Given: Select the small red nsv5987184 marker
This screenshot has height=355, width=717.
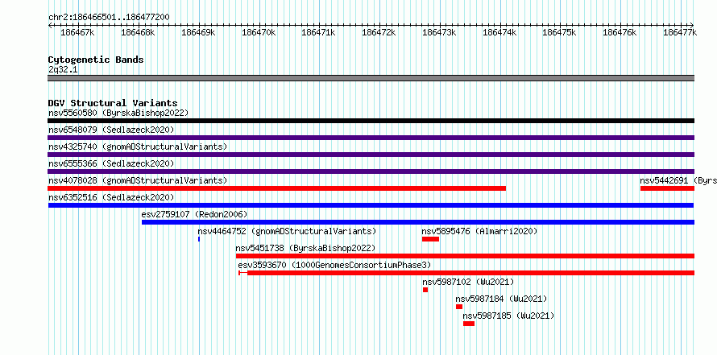Looking at the screenshot, I should [459, 307].
